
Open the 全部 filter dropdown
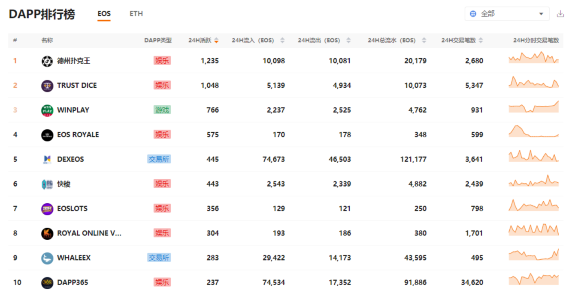(507, 14)
